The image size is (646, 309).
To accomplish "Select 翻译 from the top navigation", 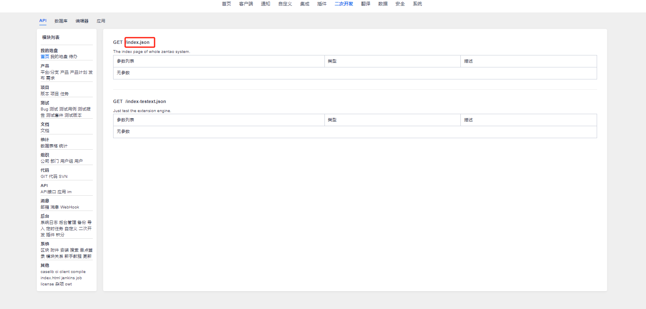I will coord(365,4).
